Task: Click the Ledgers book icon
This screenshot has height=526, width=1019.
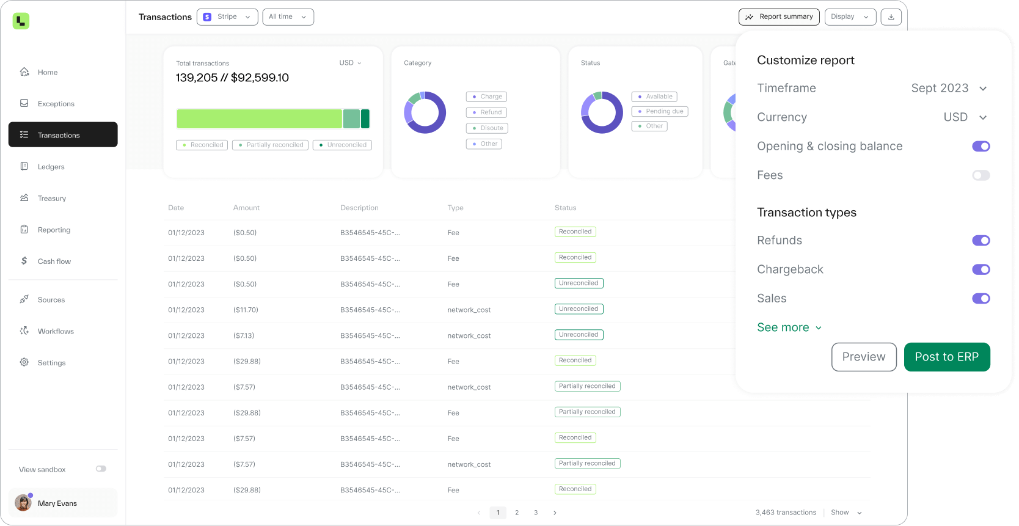Action: (x=24, y=166)
